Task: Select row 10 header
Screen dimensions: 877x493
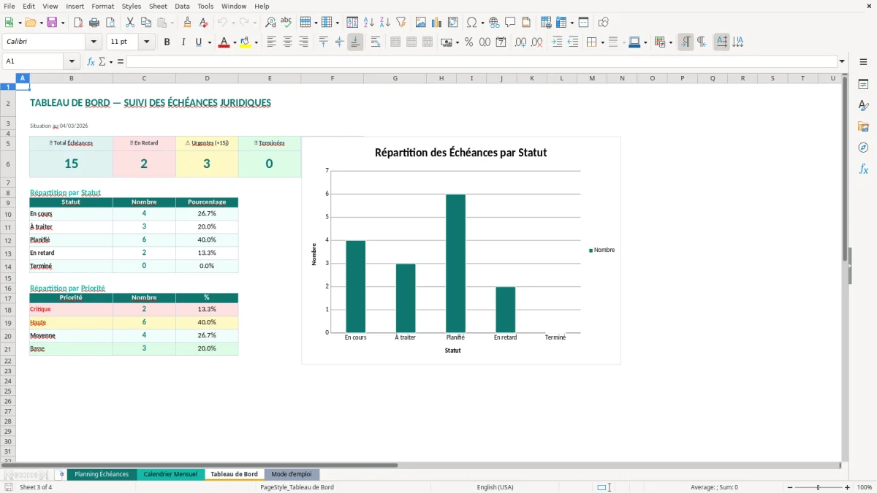Action: tap(8, 214)
